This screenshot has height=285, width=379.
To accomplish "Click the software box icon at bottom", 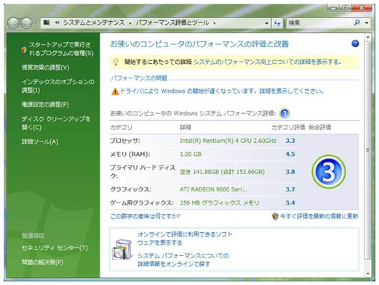I will 122,249.
